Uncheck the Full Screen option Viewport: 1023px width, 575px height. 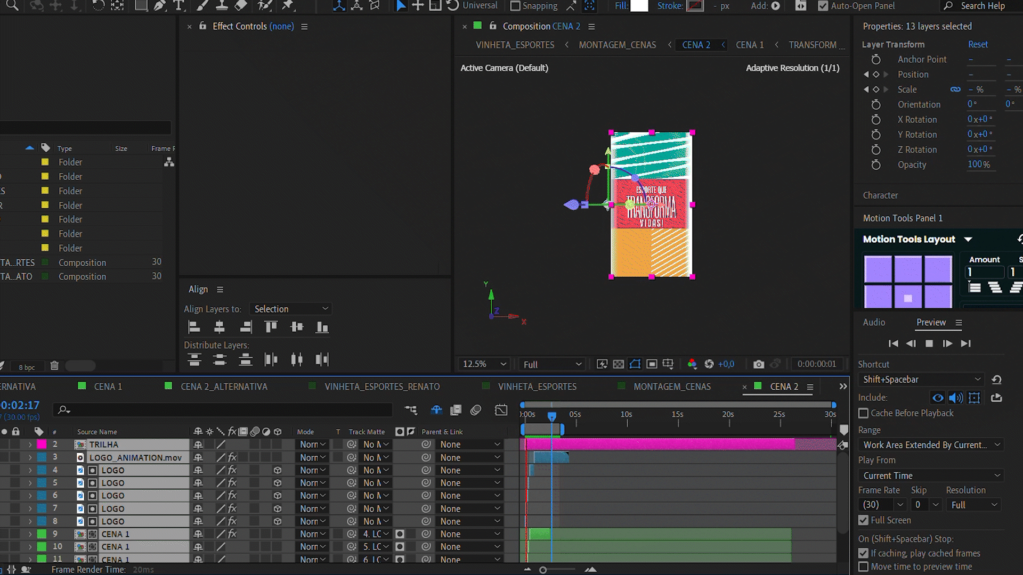tap(864, 520)
